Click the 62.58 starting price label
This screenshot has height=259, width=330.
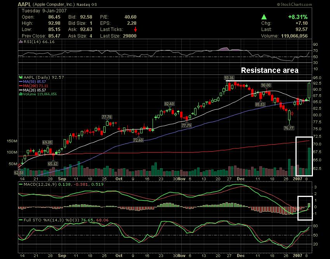pos(19,173)
